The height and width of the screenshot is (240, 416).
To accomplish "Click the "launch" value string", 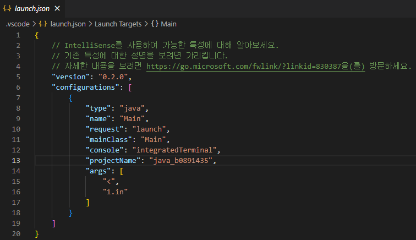I will click(x=149, y=129).
